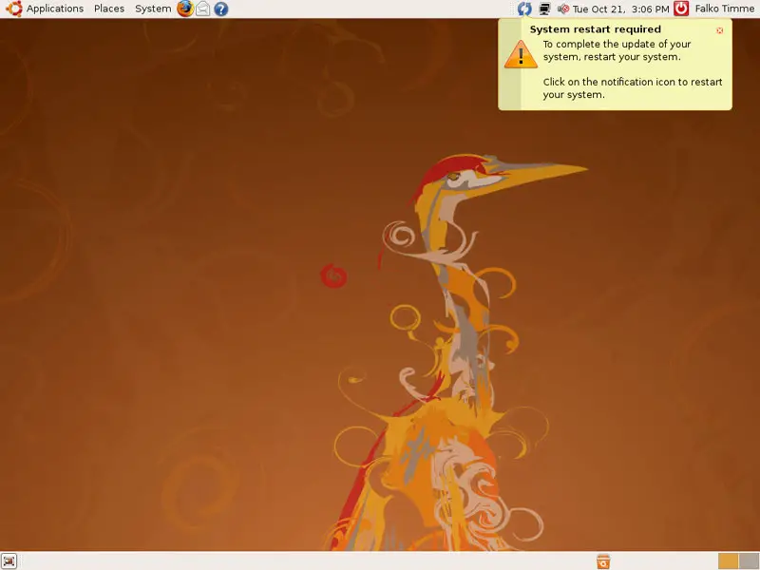Open the Falko Timme user switcher

[x=724, y=9]
